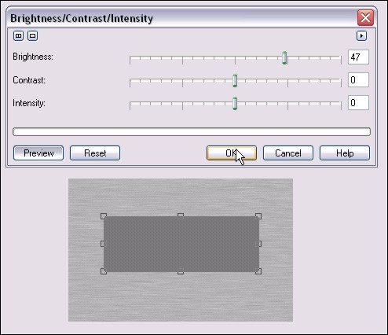The image size is (388, 335).
Task: Switch to dual before/after preview pane icon
Action: 18,35
